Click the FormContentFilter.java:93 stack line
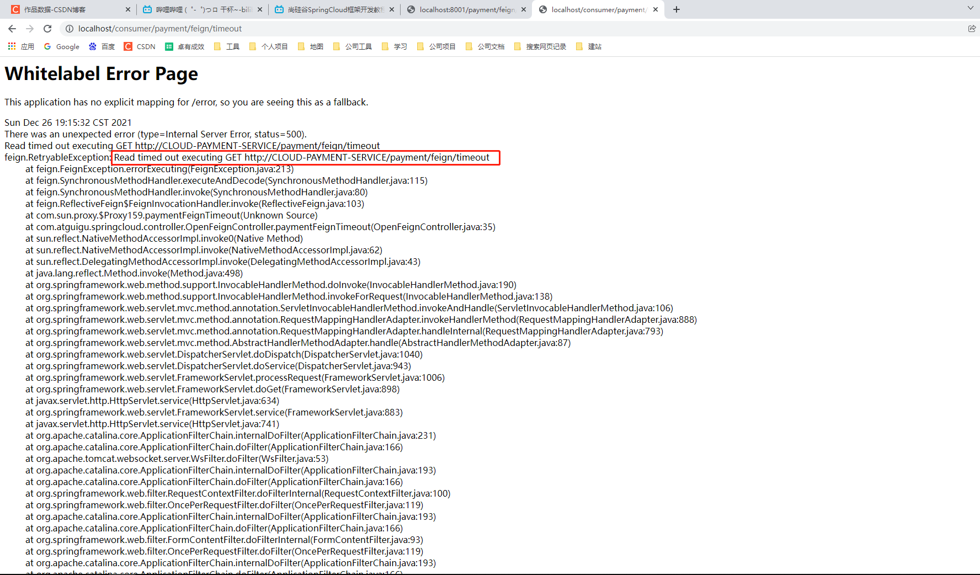This screenshot has width=980, height=575. pos(225,540)
